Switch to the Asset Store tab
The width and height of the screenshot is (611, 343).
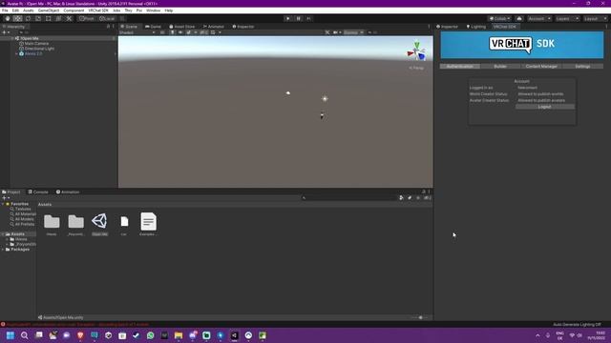182,27
